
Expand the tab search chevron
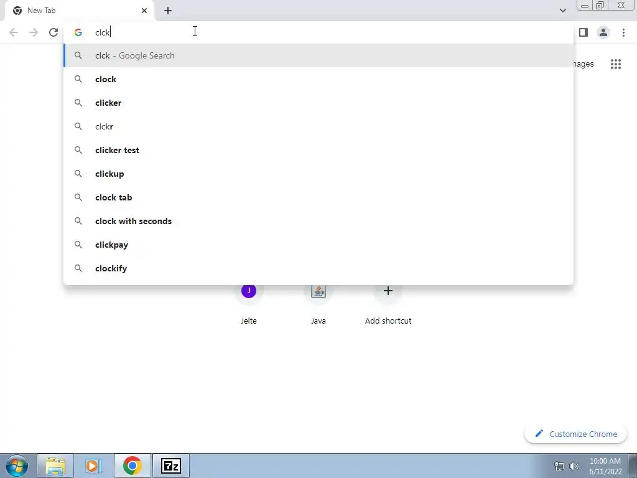[x=562, y=11]
